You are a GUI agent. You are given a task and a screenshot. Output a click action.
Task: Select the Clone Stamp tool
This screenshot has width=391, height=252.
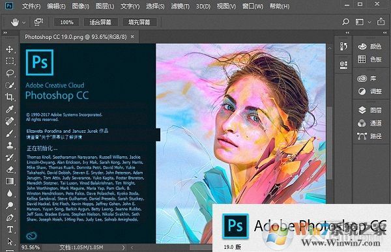[x=10, y=146]
